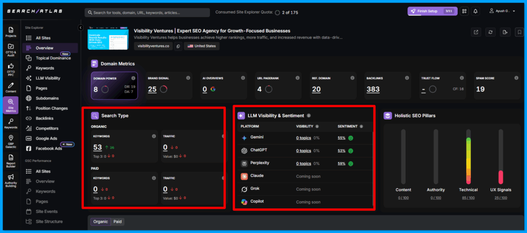Image resolution: width=527 pixels, height=233 pixels.
Task: Click the Trust Flow info icon
Action: pos(462,78)
